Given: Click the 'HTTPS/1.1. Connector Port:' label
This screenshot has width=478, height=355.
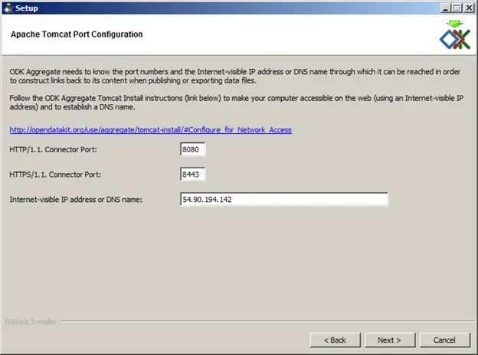Looking at the screenshot, I should pyautogui.click(x=55, y=174).
